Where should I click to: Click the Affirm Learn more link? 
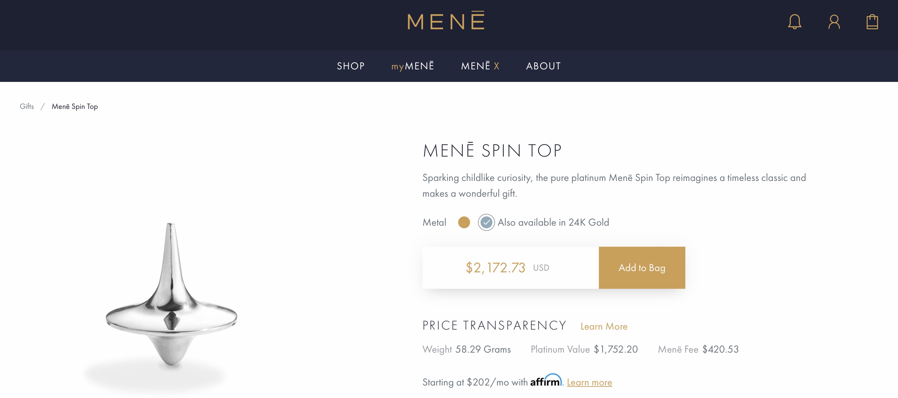[589, 382]
